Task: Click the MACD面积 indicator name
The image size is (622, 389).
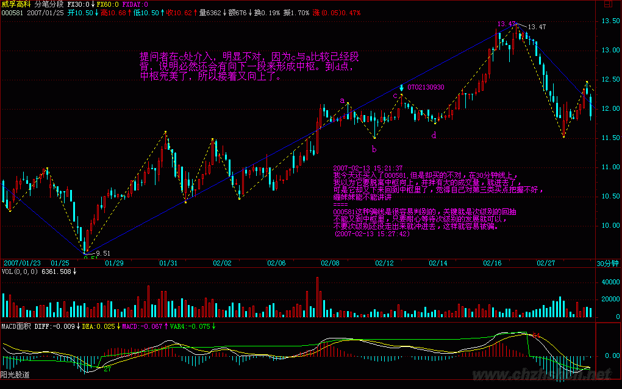Action: [15, 326]
